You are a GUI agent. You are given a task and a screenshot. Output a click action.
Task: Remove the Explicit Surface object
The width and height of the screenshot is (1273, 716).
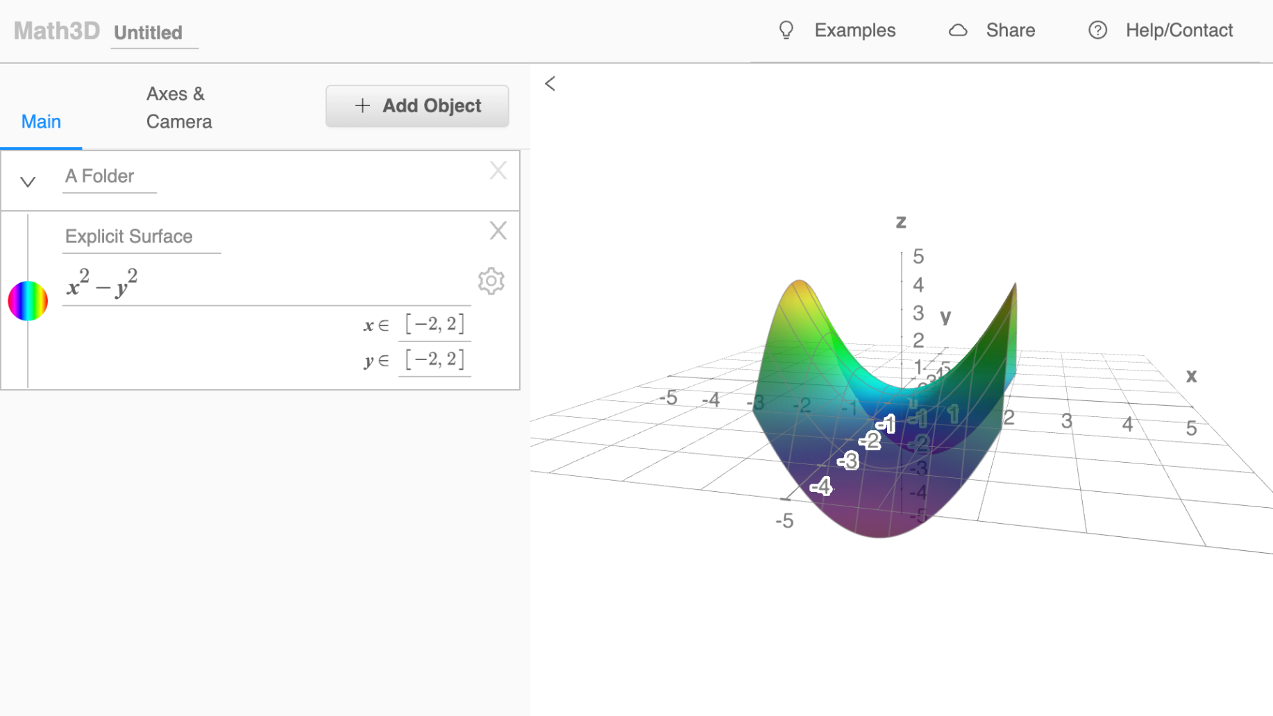pyautogui.click(x=498, y=231)
